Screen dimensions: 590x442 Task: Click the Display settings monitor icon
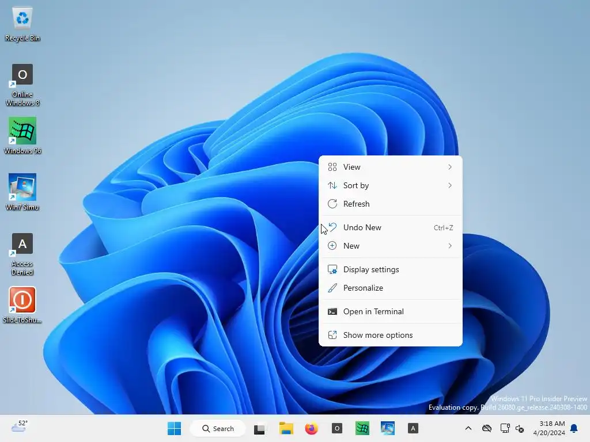(332, 269)
